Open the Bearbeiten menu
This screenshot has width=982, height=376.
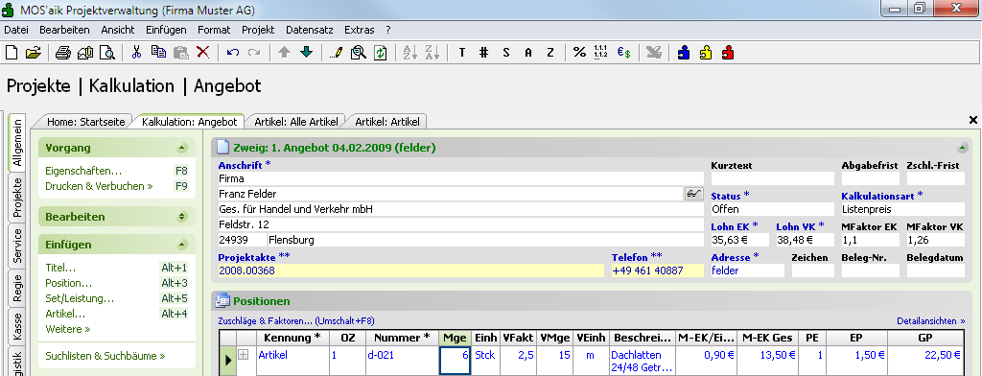click(x=64, y=30)
